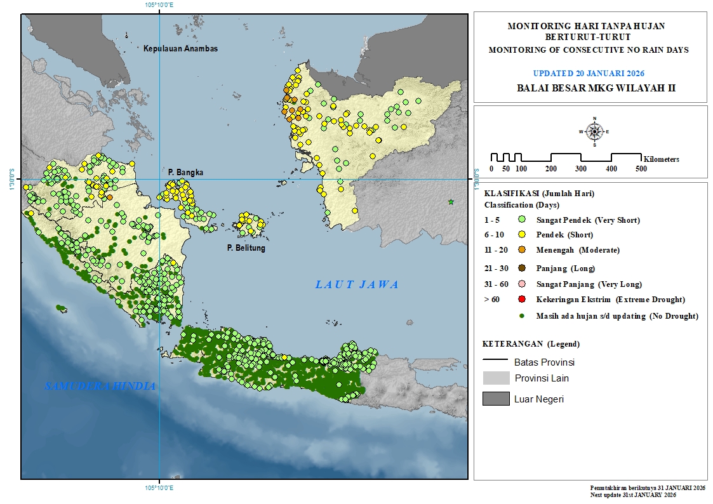The image size is (713, 504).
Task: Click the Luar Negeri dark gray swatch
Action: pyautogui.click(x=495, y=399)
